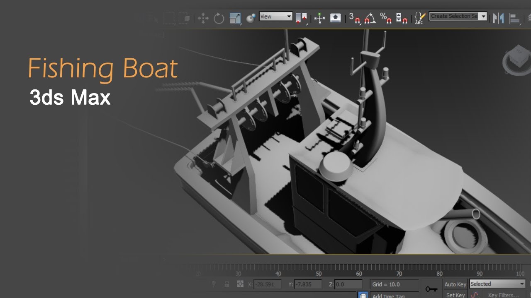Select the Move tool in toolbar

pyautogui.click(x=203, y=18)
